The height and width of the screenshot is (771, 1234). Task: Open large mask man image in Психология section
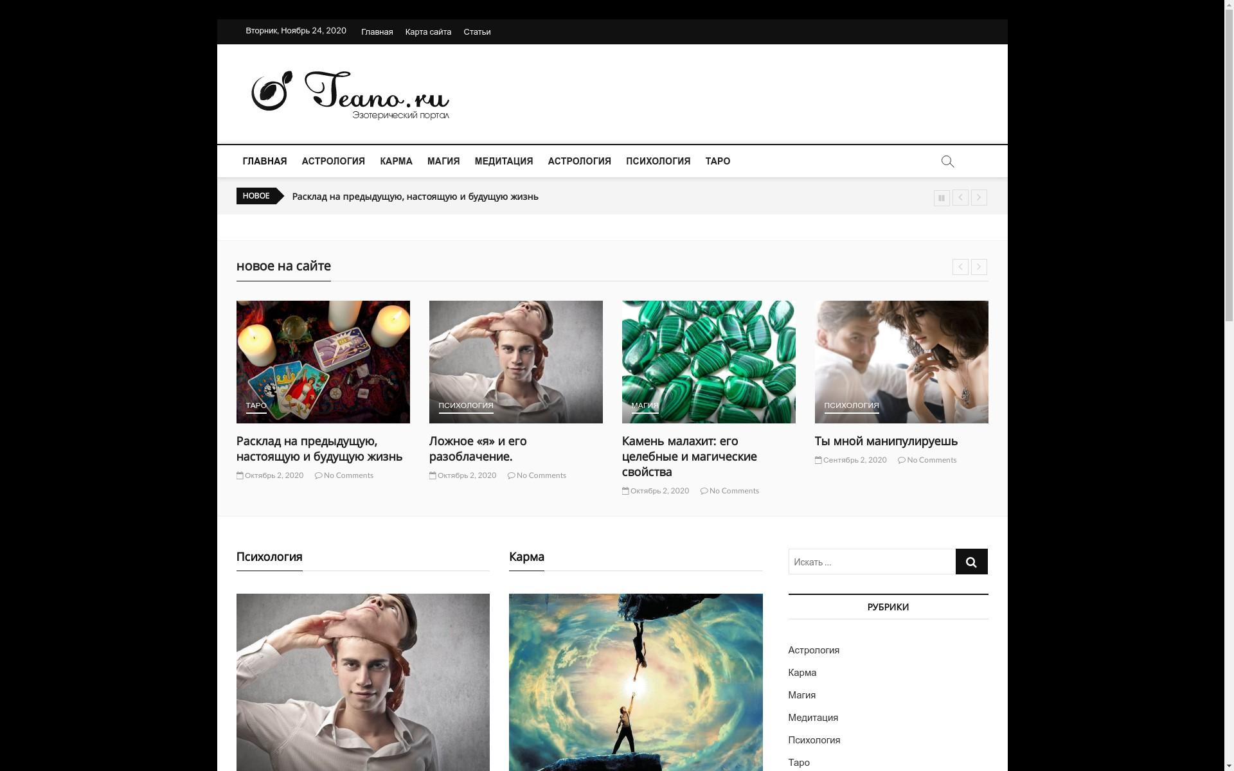(362, 682)
